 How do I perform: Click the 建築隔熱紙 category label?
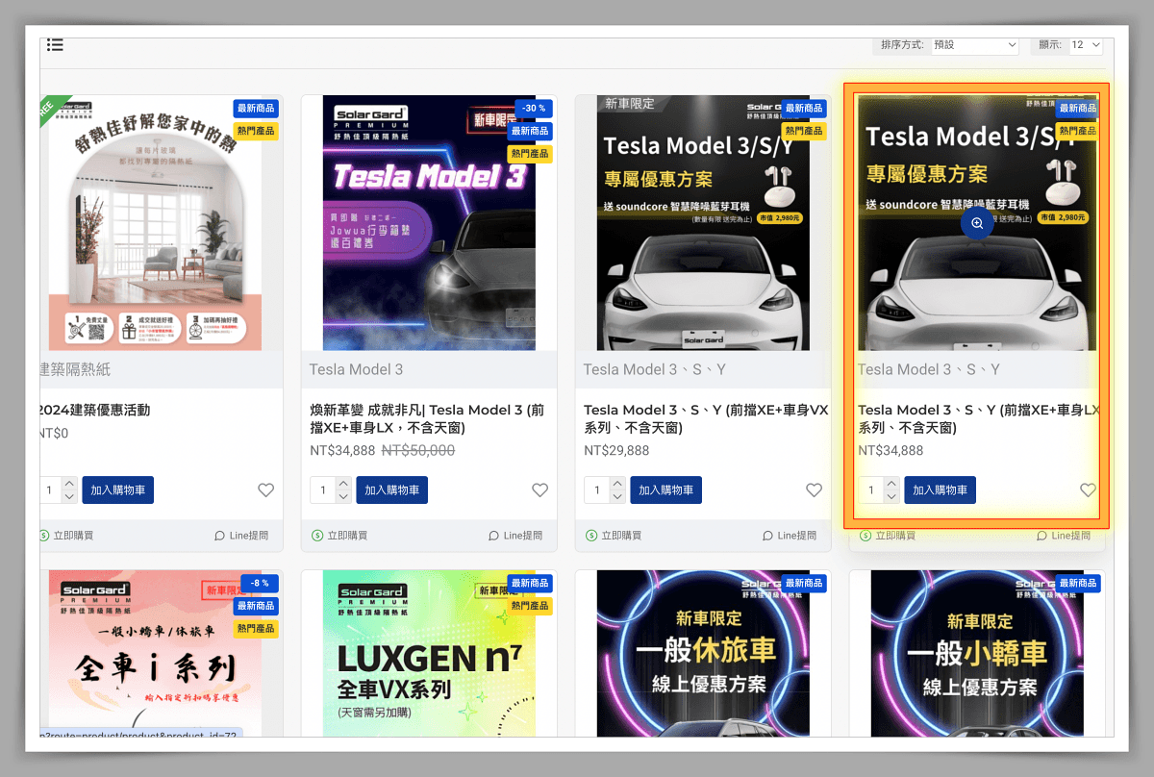tap(75, 369)
